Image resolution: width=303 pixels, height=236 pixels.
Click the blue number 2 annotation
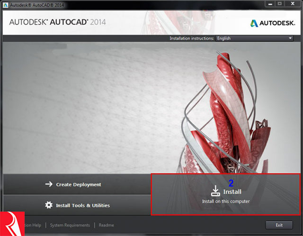point(231,182)
